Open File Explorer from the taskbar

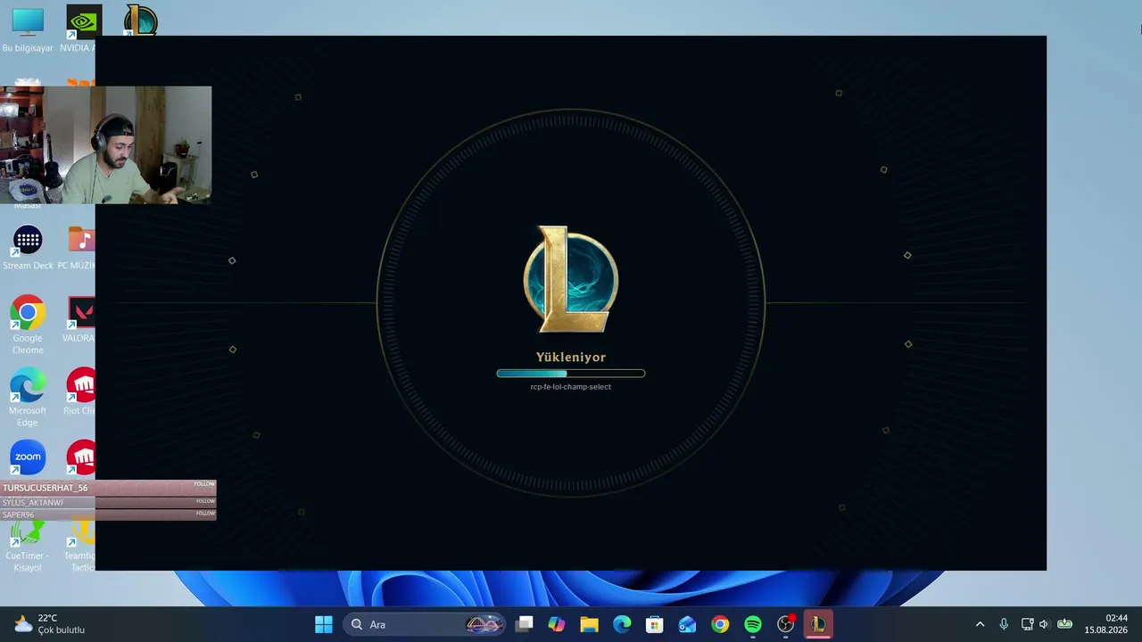(590, 624)
